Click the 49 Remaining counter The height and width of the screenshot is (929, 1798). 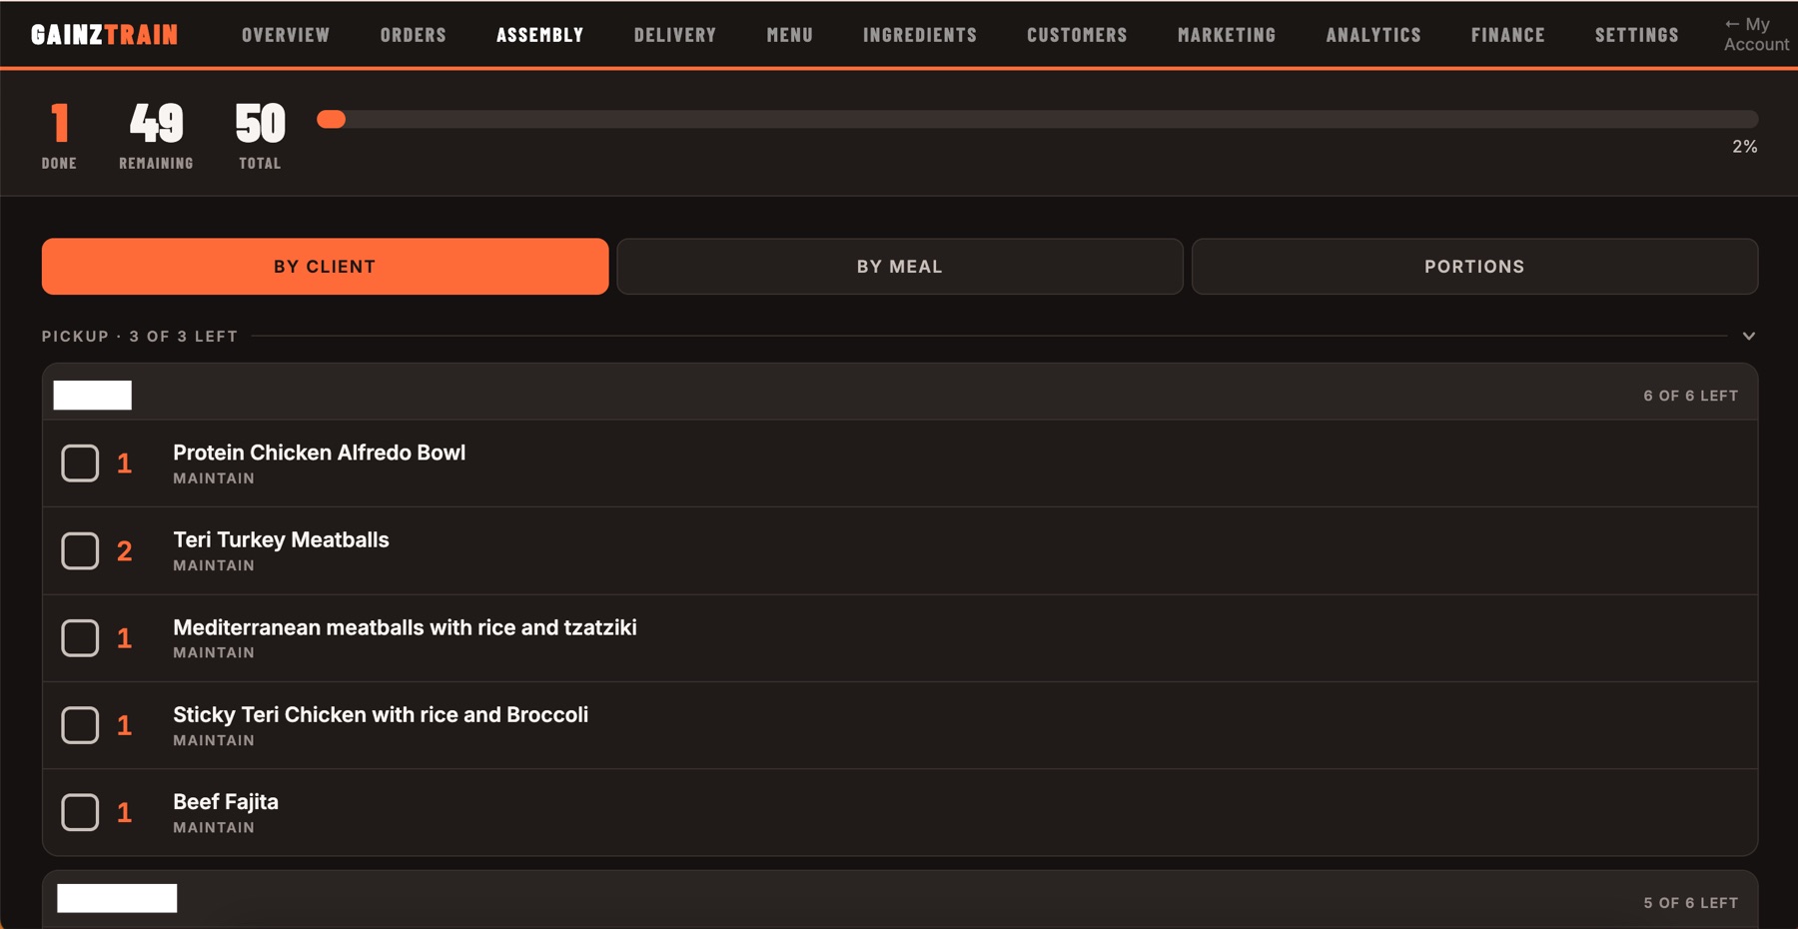[x=156, y=124]
